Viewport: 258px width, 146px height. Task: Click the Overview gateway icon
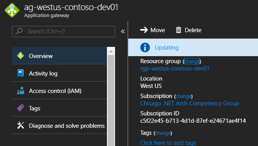(x=21, y=56)
